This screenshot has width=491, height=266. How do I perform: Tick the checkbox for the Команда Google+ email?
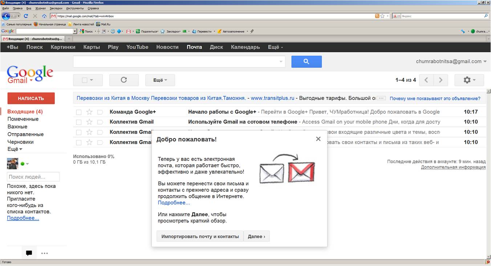tap(79, 112)
